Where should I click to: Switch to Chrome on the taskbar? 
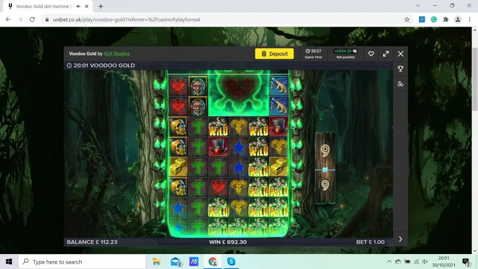coord(213,262)
